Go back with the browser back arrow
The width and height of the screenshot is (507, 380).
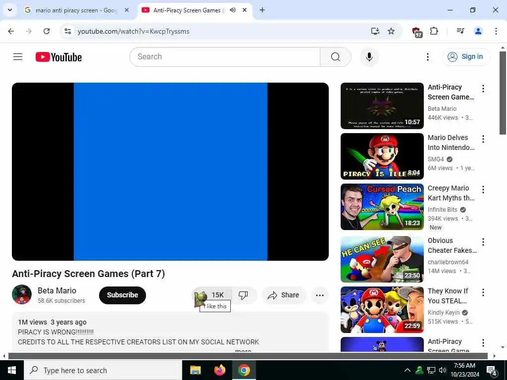[x=11, y=31]
